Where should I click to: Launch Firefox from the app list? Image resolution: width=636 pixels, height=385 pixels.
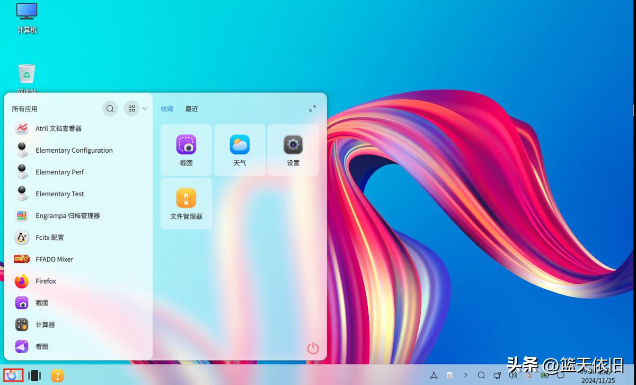click(x=46, y=281)
